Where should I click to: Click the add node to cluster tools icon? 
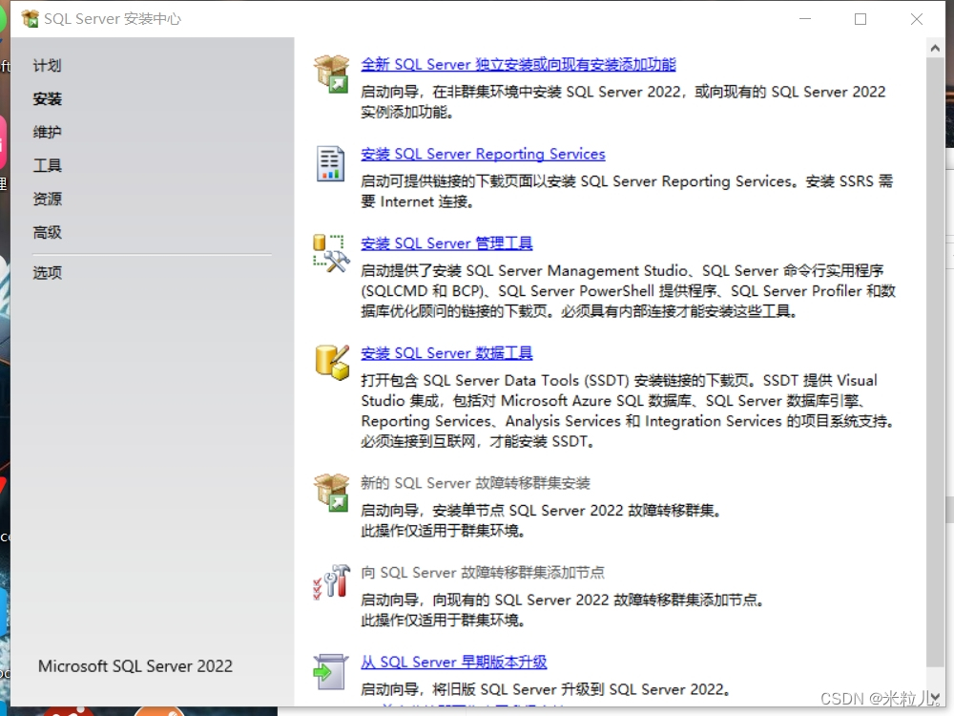pos(332,581)
